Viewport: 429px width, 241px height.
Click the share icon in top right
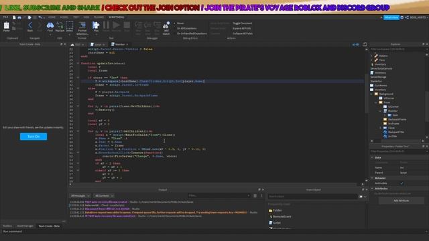tap(407, 17)
